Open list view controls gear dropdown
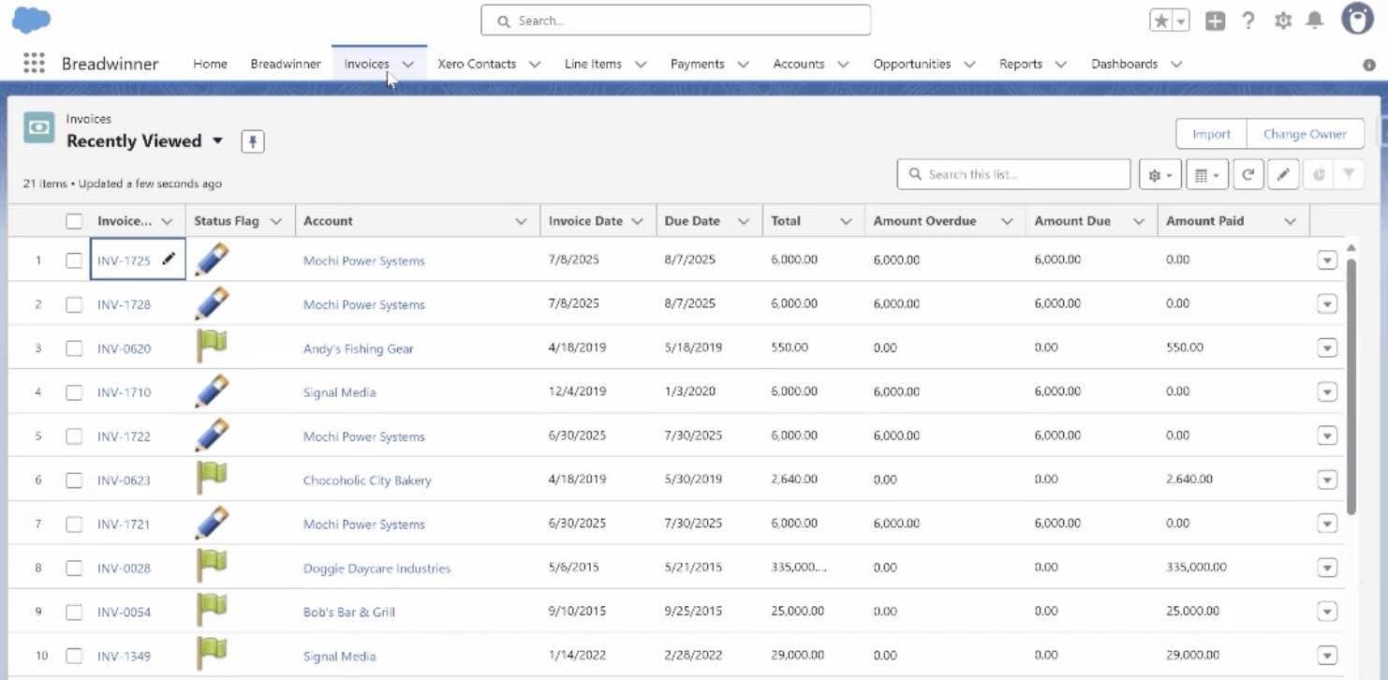The width and height of the screenshot is (1388, 680). [1159, 175]
